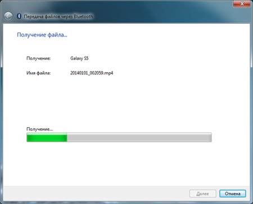253x204 pixels.
Task: Click the window title Передача файлов через Bluetooth
Action: pyautogui.click(x=58, y=16)
